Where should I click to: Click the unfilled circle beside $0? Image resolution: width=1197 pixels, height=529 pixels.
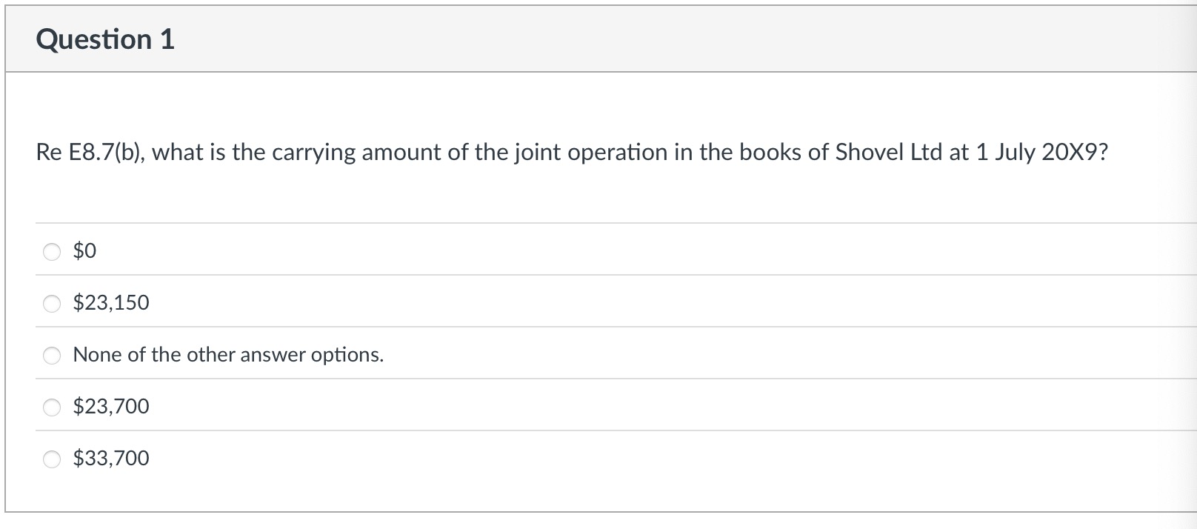(x=51, y=252)
